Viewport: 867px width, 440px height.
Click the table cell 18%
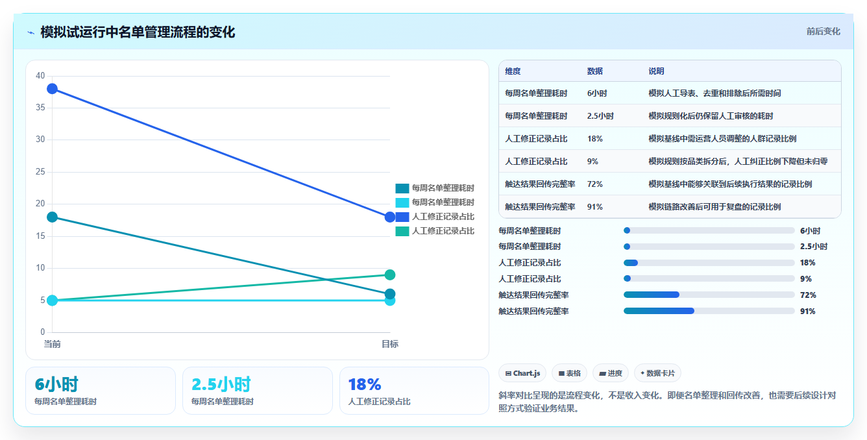click(594, 139)
